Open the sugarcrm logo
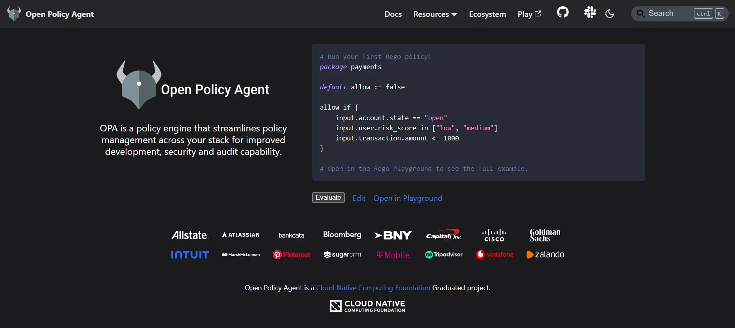This screenshot has width=735, height=328. tap(342, 255)
